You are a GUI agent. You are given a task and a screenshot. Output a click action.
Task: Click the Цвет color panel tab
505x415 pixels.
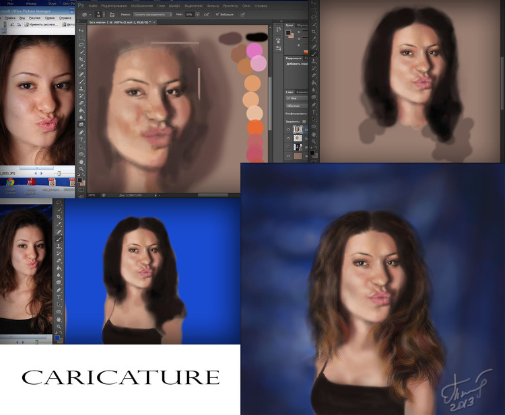point(290,25)
